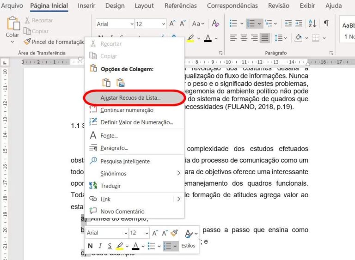Click mini toolbar bullets icon
The width and height of the screenshot is (355, 260).
[151, 246]
